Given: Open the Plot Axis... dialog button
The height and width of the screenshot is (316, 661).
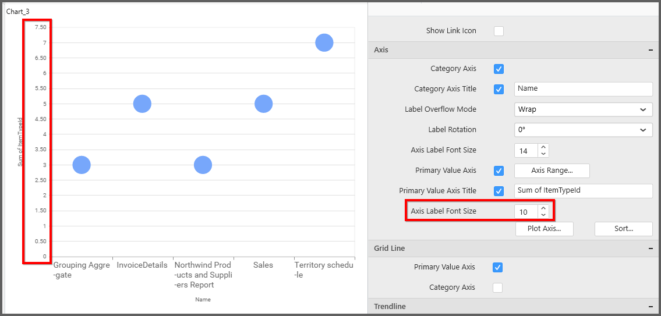Looking at the screenshot, I should click(544, 229).
